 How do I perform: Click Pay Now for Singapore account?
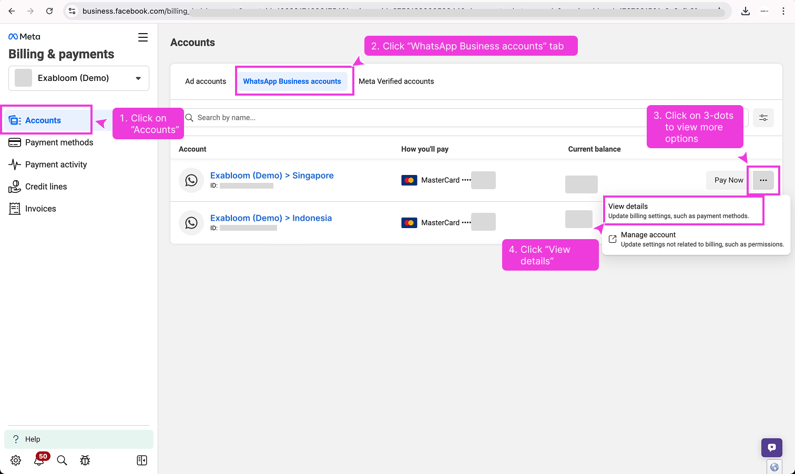tap(728, 180)
